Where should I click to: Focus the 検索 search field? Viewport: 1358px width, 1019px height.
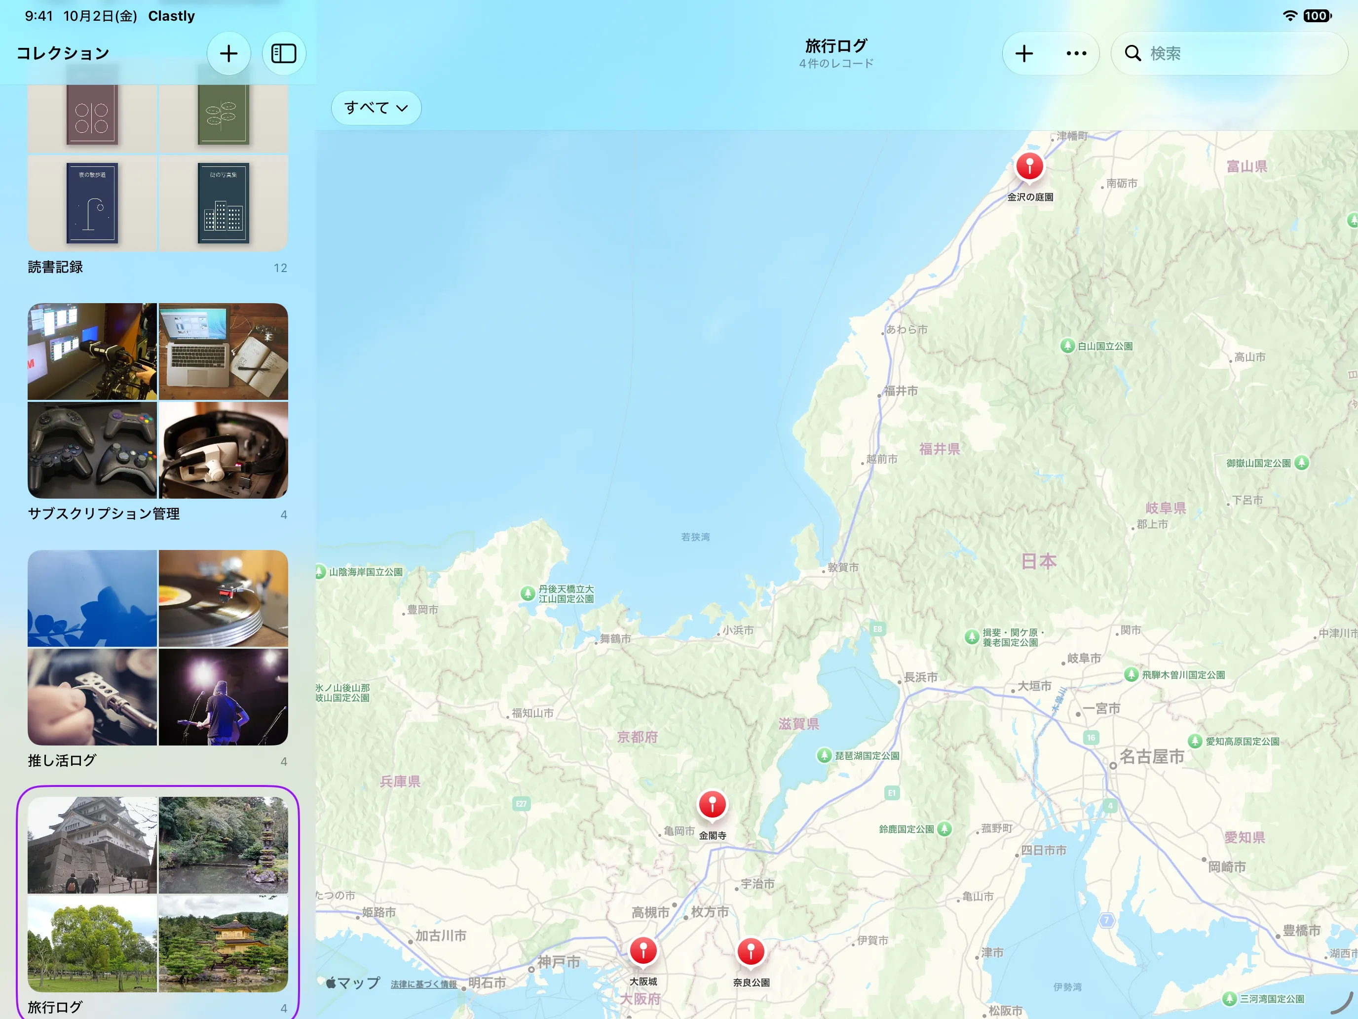[x=1230, y=53]
